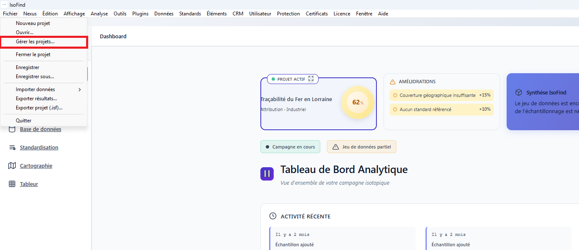Toggle the Jeu de données partiel chip
579x250 pixels.
click(x=361, y=146)
